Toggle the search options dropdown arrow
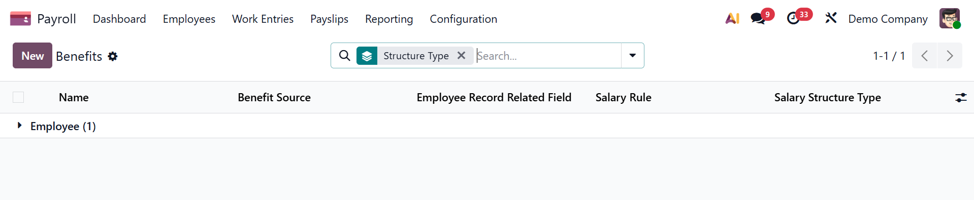The height and width of the screenshot is (200, 974). 632,56
